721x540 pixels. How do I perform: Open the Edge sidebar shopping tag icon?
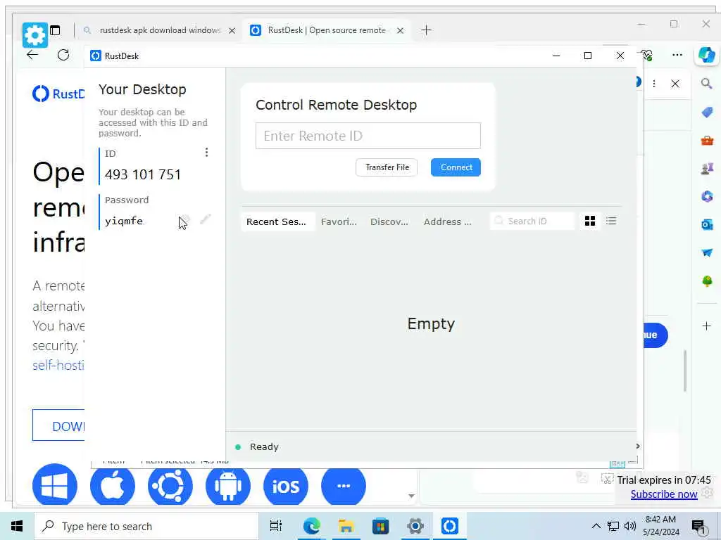pyautogui.click(x=707, y=112)
